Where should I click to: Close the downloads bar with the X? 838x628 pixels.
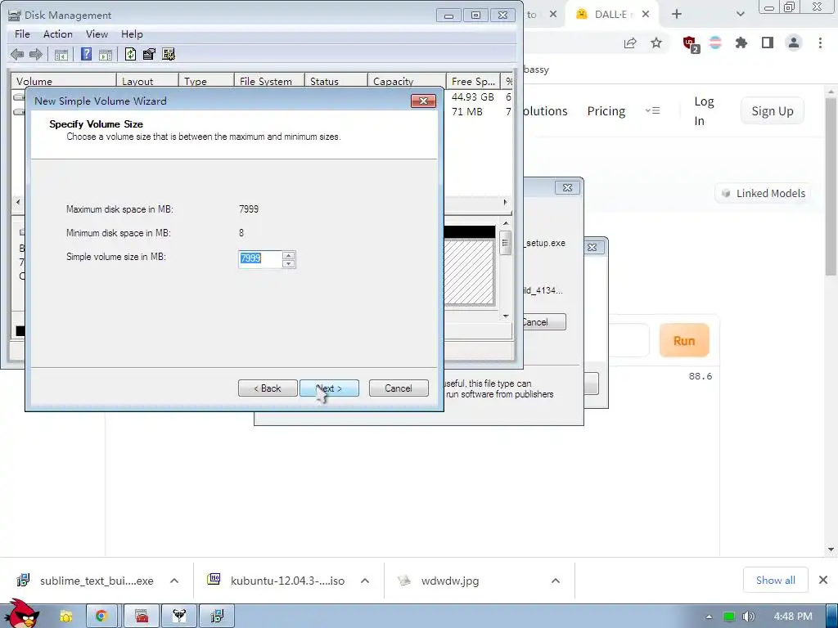[x=823, y=580]
